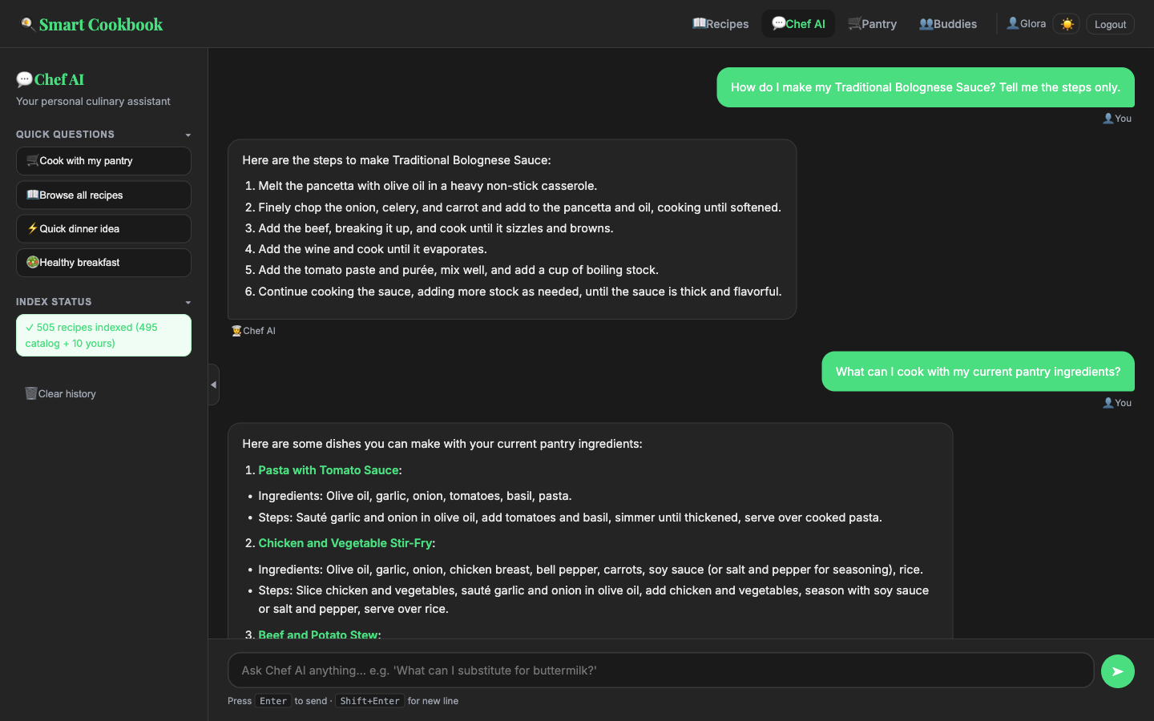
Task: Select Cook with my pantry quick question
Action: 103,161
